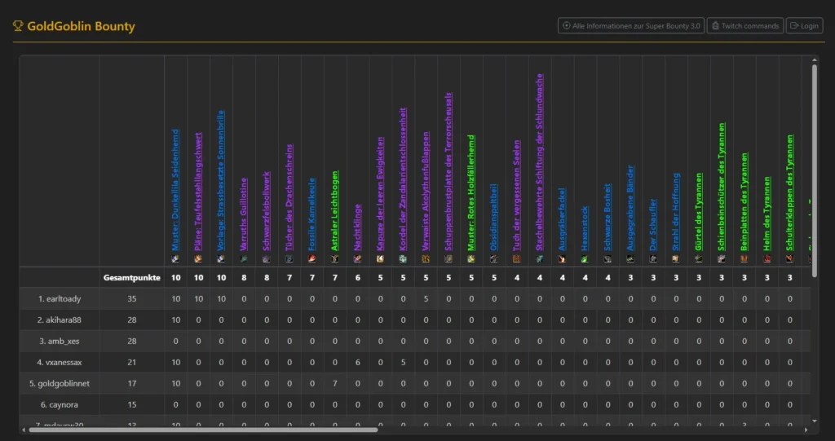Click the horizontal scrollbar thumb below the table
The image size is (835, 441).
203,430
